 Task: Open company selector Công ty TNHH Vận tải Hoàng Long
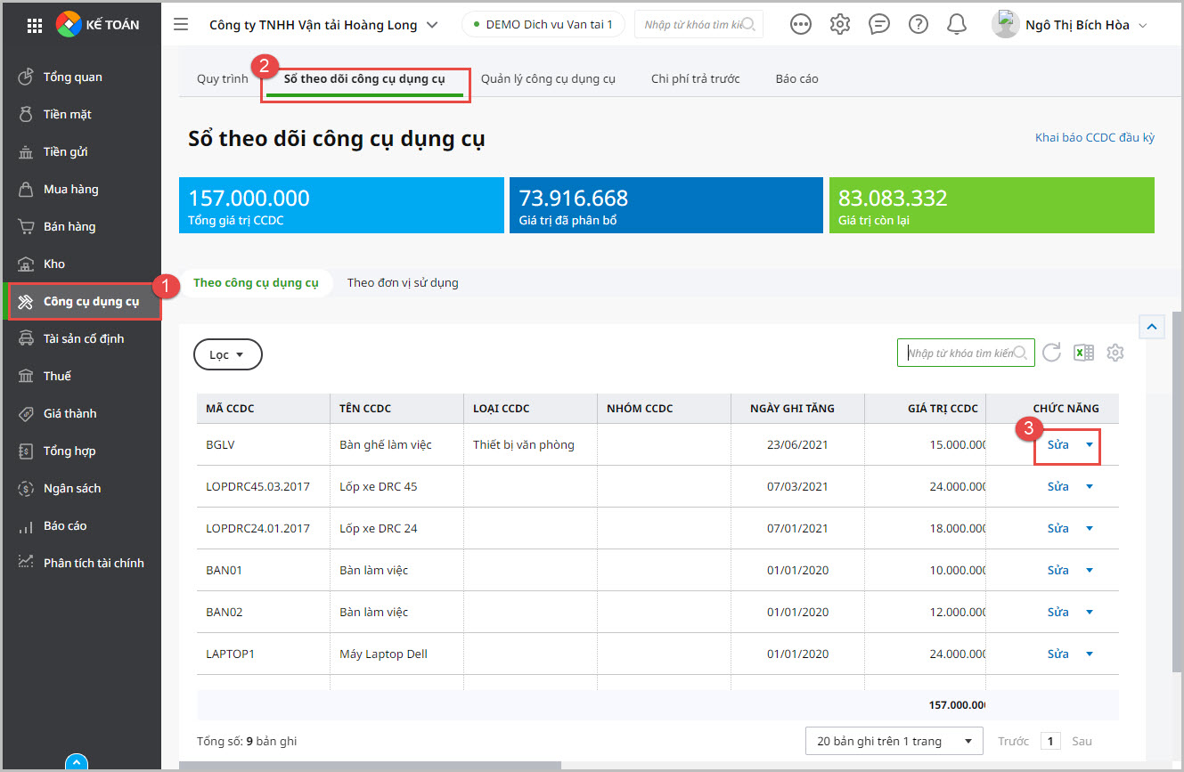(323, 25)
